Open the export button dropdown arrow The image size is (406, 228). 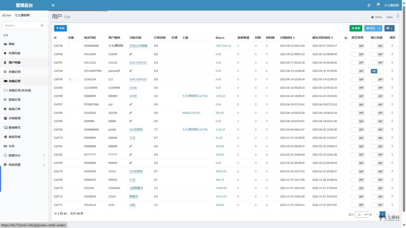coord(379,28)
